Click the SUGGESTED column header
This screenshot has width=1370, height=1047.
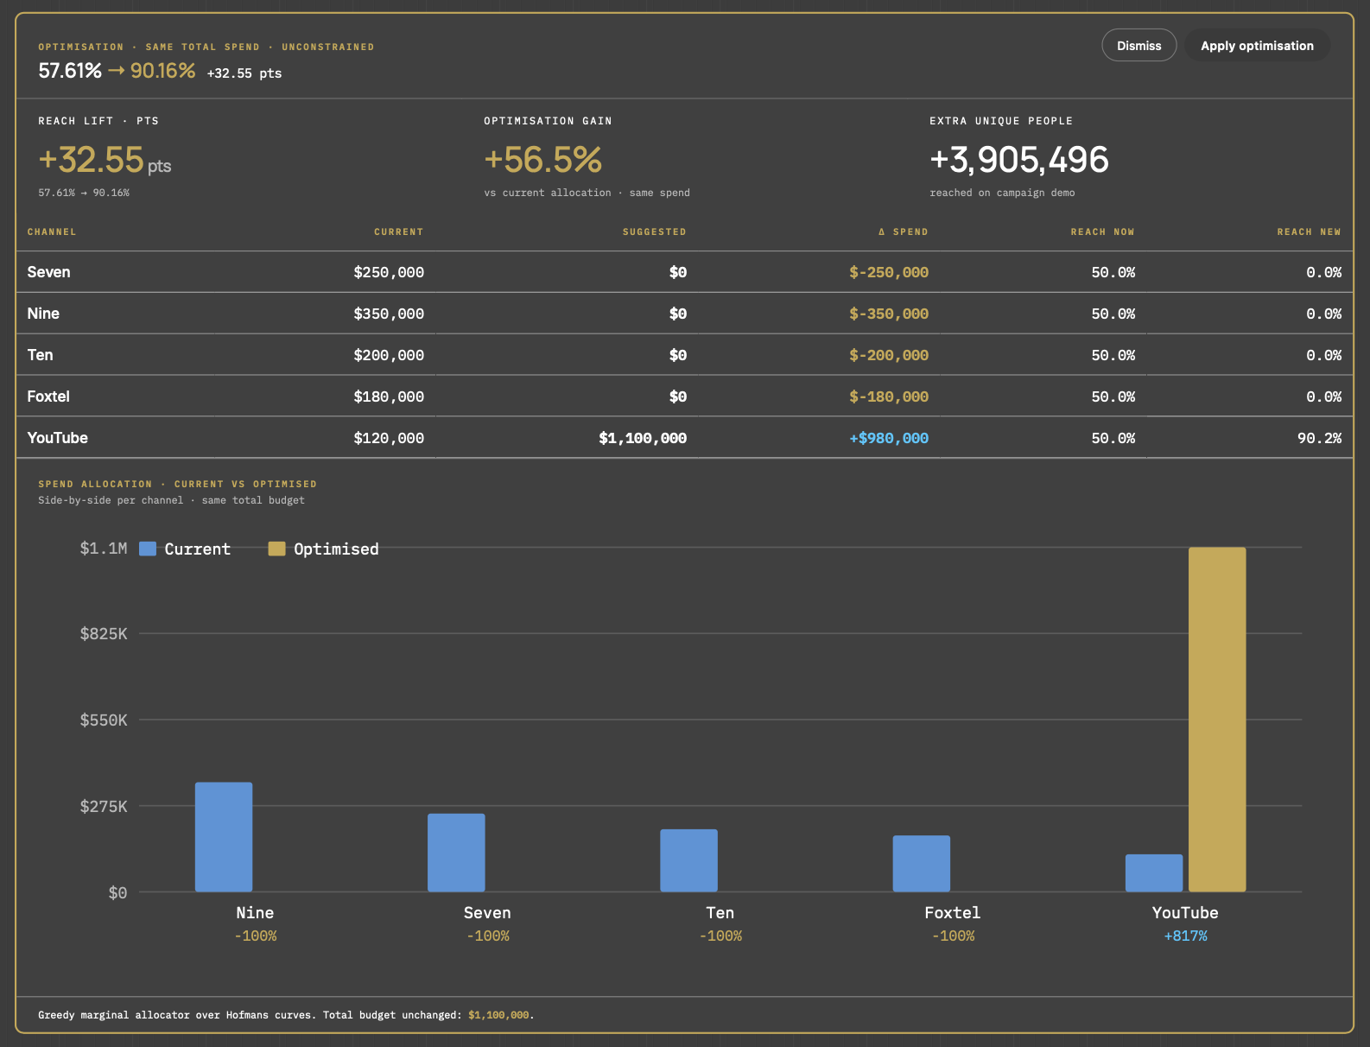point(654,232)
